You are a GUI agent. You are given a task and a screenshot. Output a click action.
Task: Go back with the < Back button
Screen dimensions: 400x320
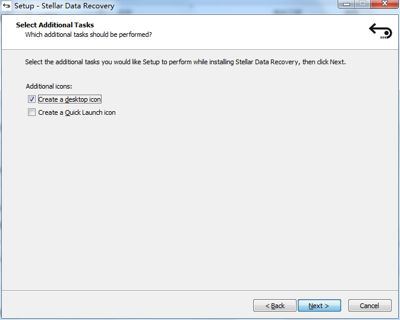click(275, 306)
